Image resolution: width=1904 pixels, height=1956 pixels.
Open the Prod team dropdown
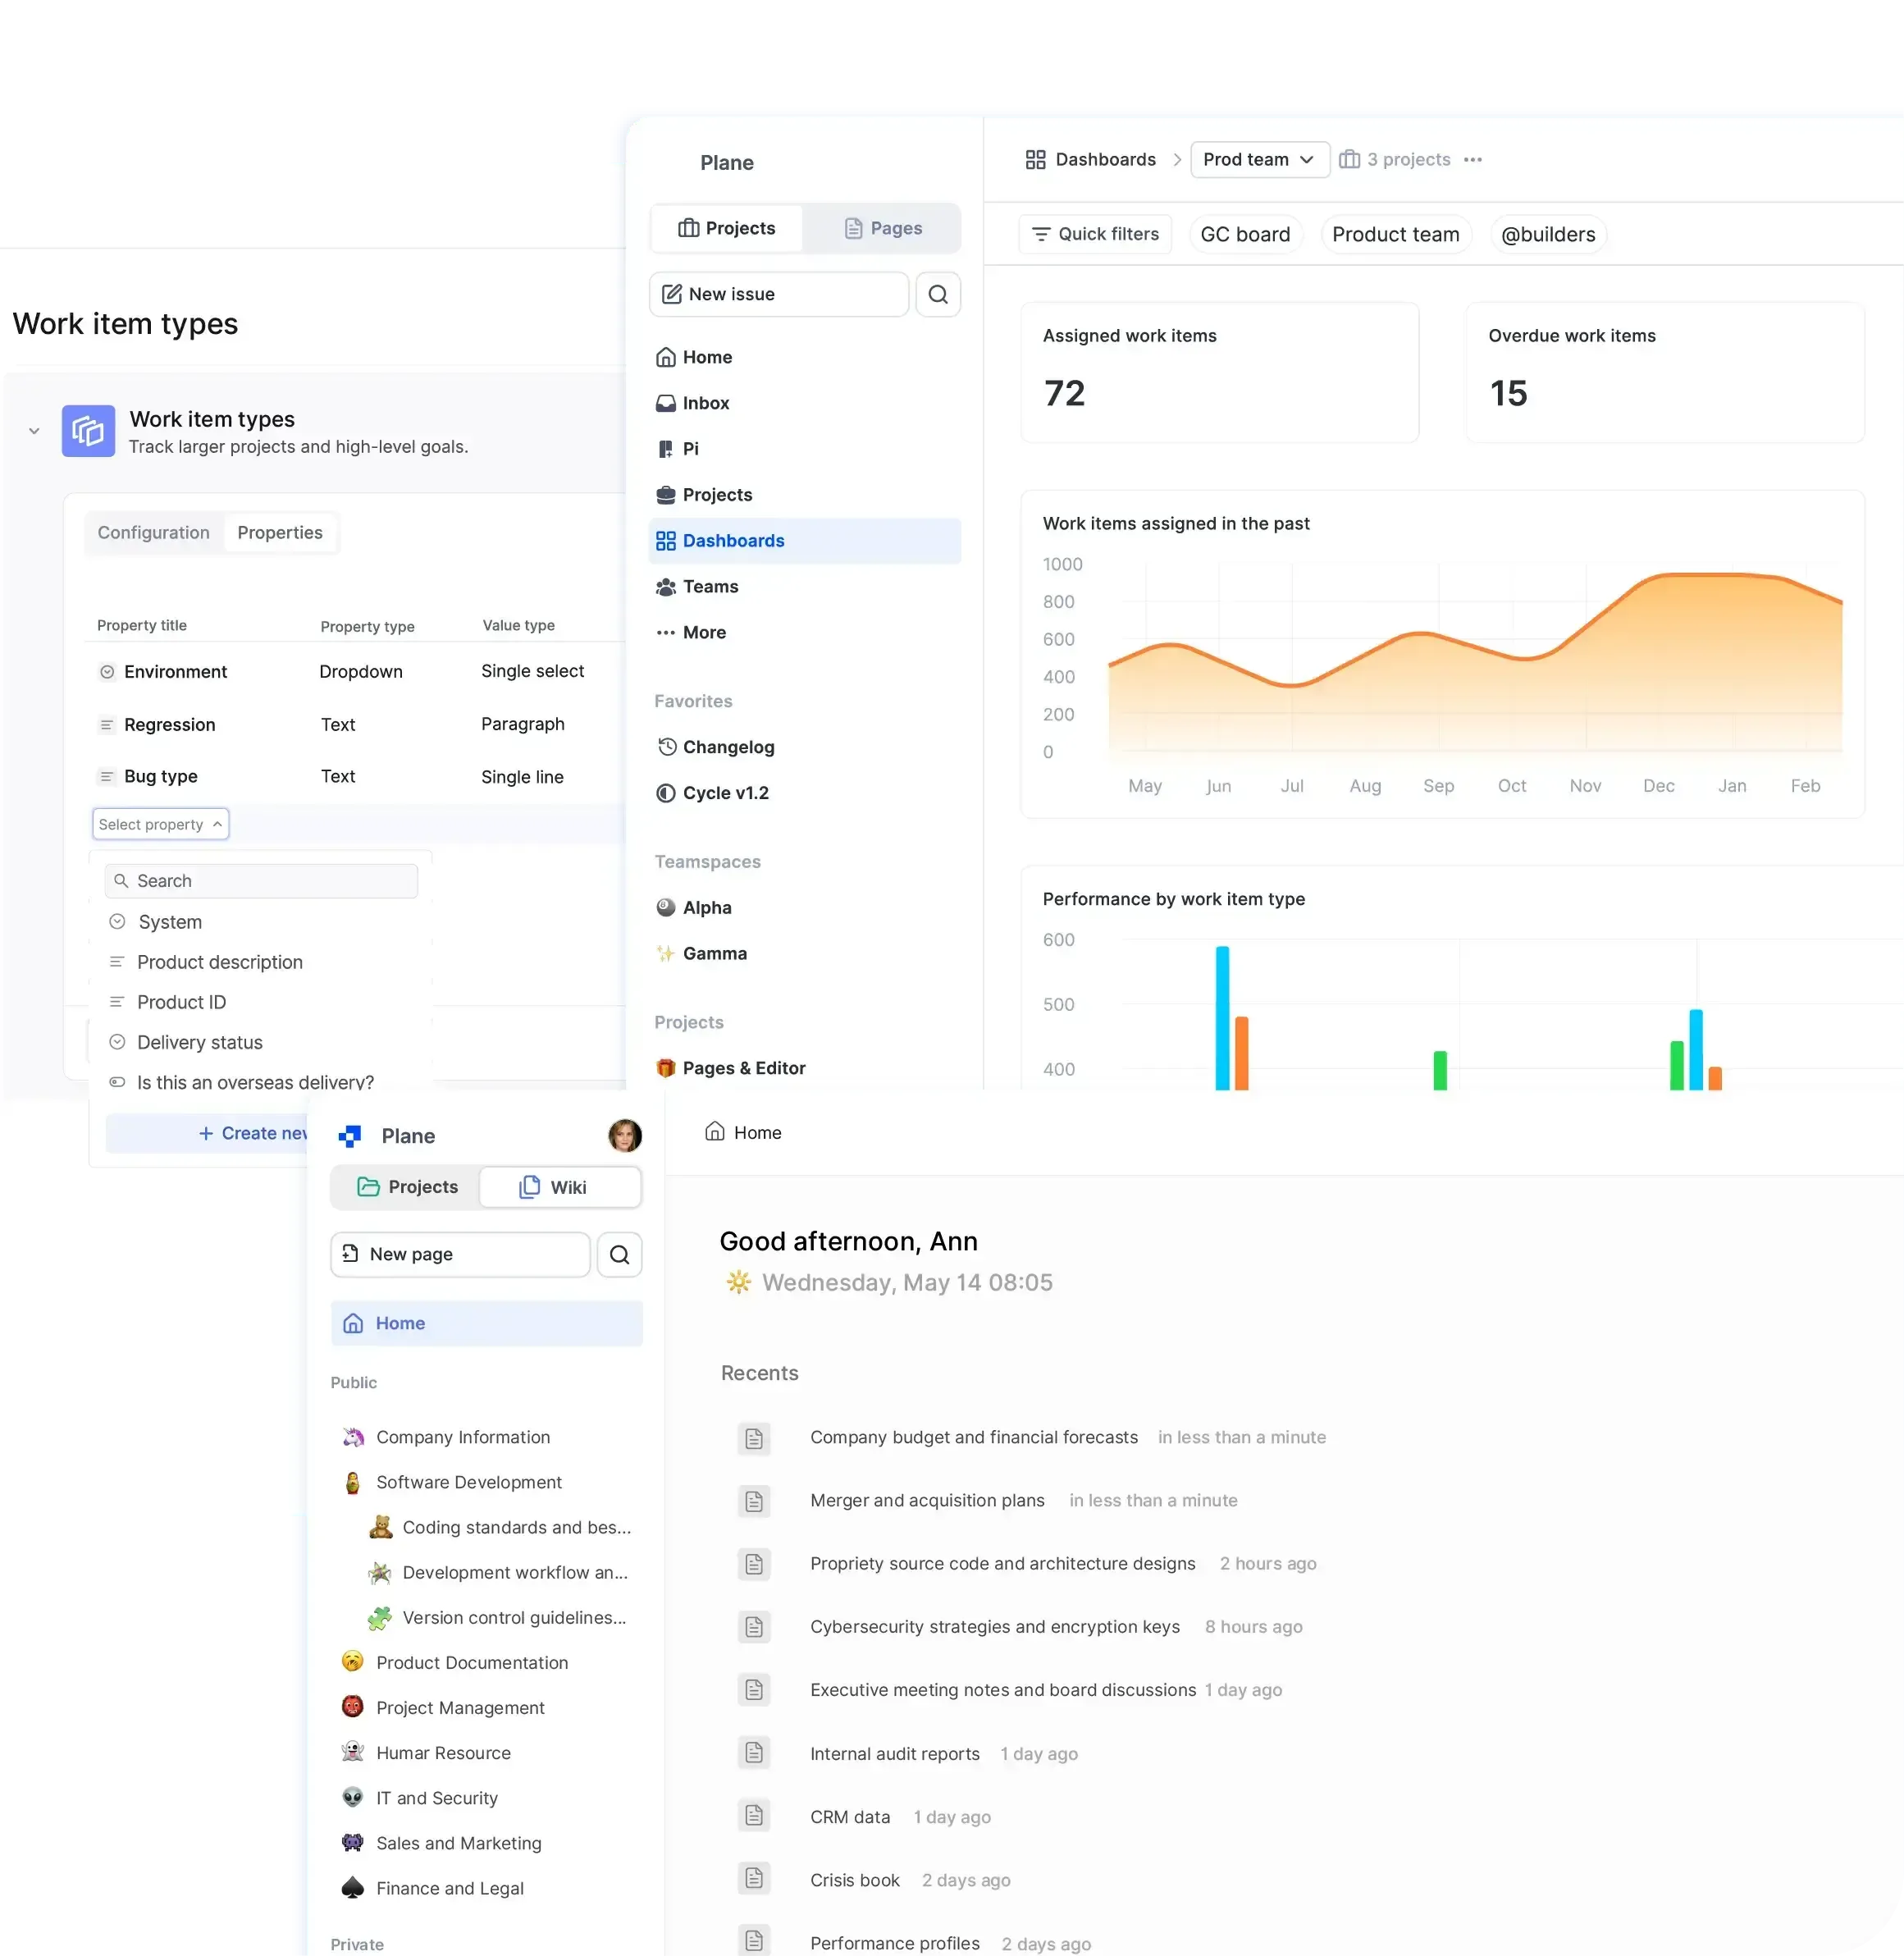(x=1259, y=159)
